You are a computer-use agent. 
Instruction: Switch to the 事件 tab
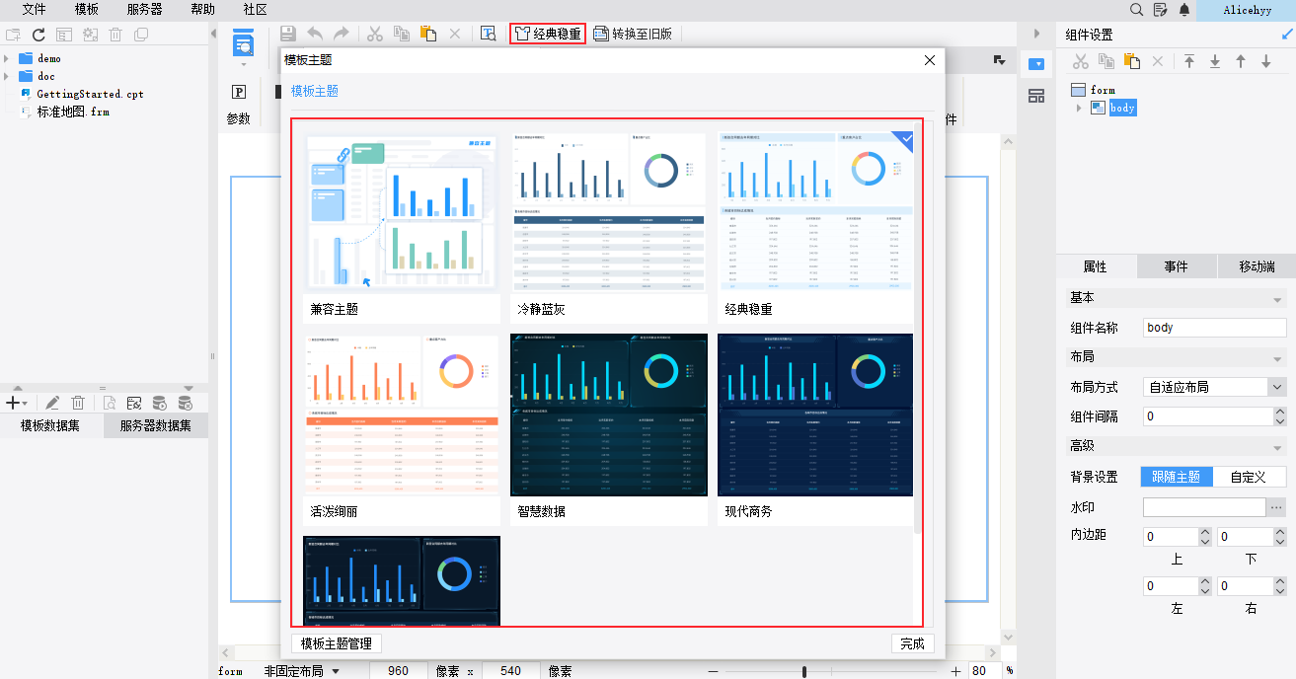click(x=1175, y=266)
